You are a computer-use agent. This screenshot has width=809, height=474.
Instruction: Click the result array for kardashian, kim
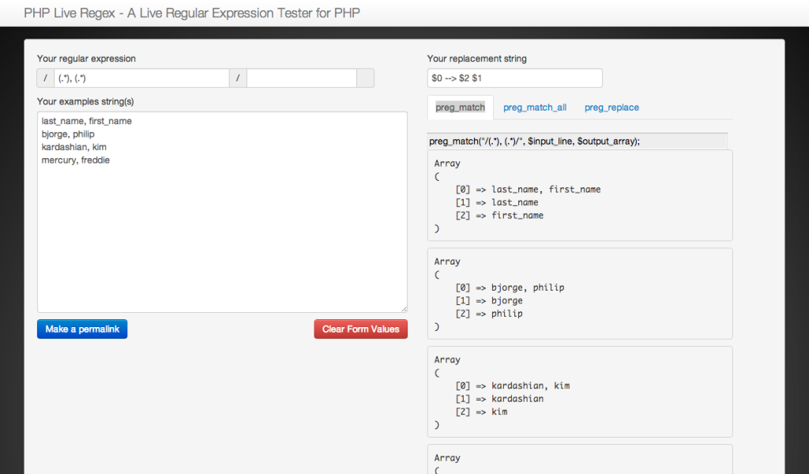(x=579, y=391)
